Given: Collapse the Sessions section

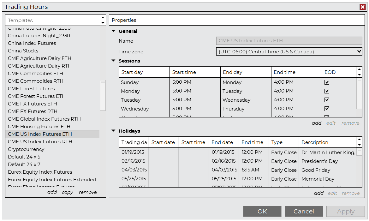Looking at the screenshot, I should [113, 61].
